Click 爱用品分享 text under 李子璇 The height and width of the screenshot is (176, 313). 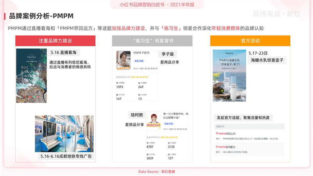169,62
